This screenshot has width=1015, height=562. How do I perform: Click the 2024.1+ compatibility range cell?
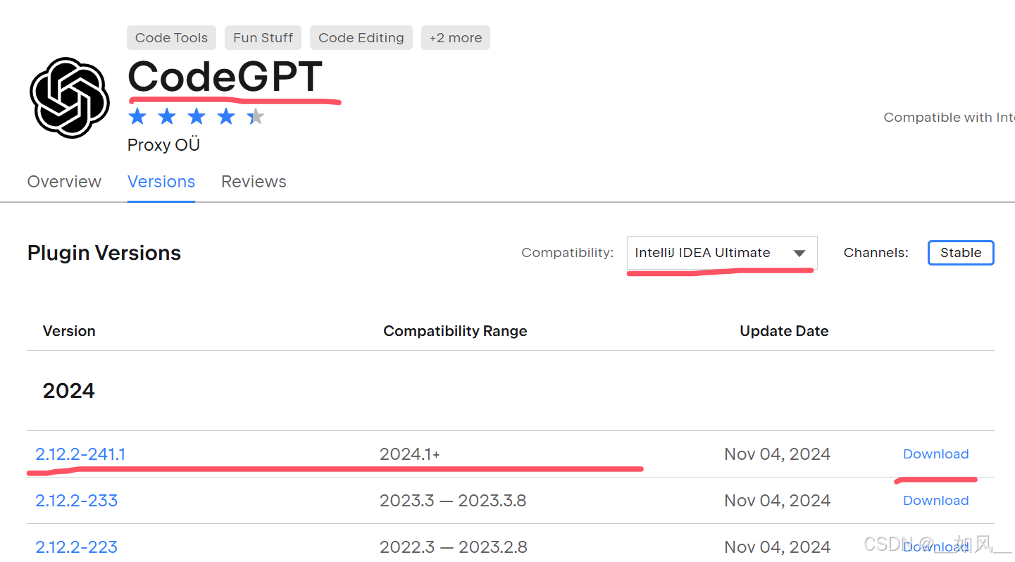(410, 454)
